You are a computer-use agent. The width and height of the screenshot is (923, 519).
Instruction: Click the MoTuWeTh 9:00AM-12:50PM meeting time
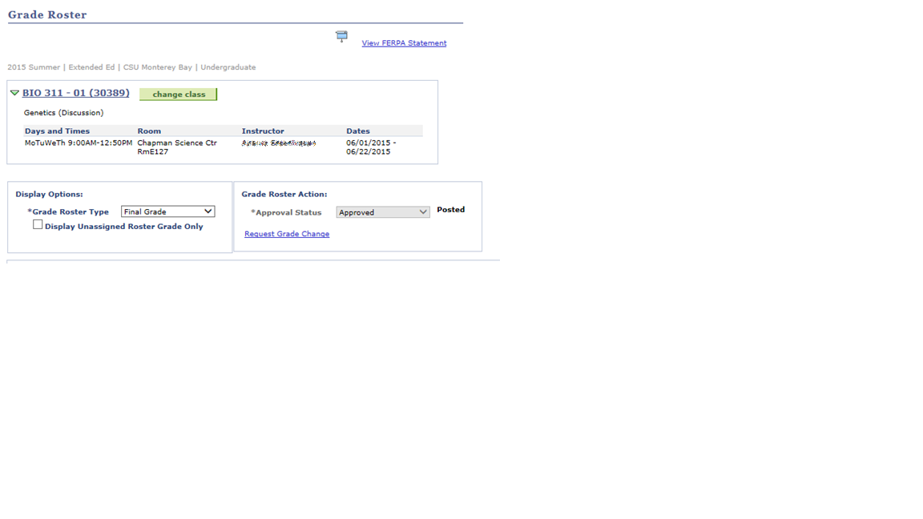coord(79,143)
